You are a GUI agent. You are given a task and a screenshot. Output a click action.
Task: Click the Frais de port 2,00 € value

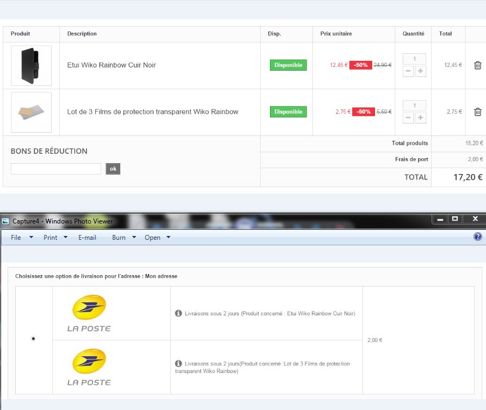coord(475,159)
